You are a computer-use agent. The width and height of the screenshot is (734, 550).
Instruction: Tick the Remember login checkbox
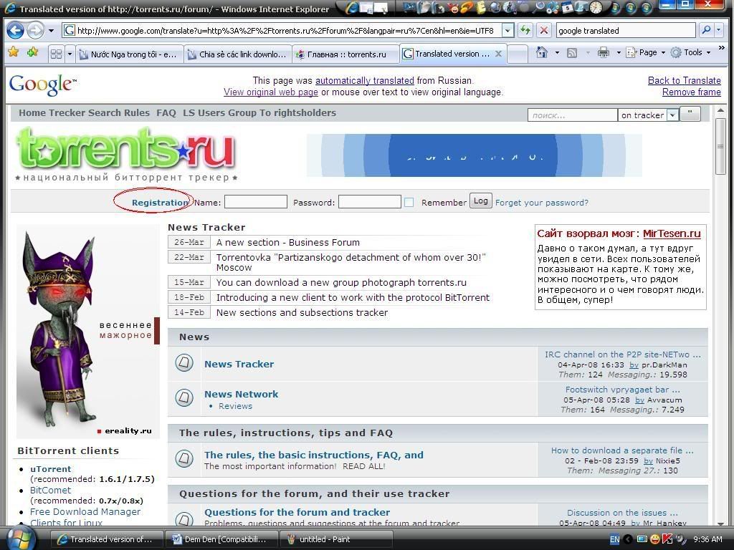[409, 203]
